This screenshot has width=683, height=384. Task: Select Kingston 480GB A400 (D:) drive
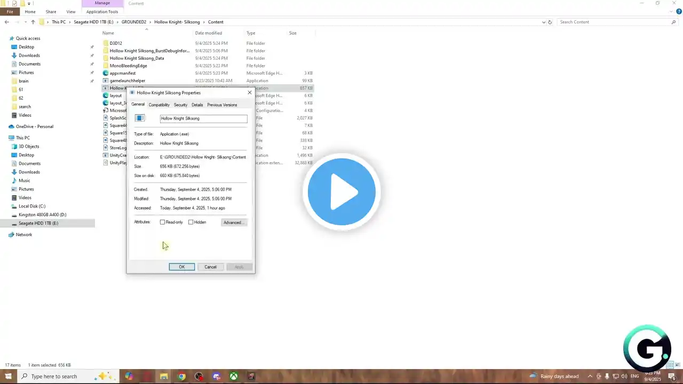(x=42, y=214)
